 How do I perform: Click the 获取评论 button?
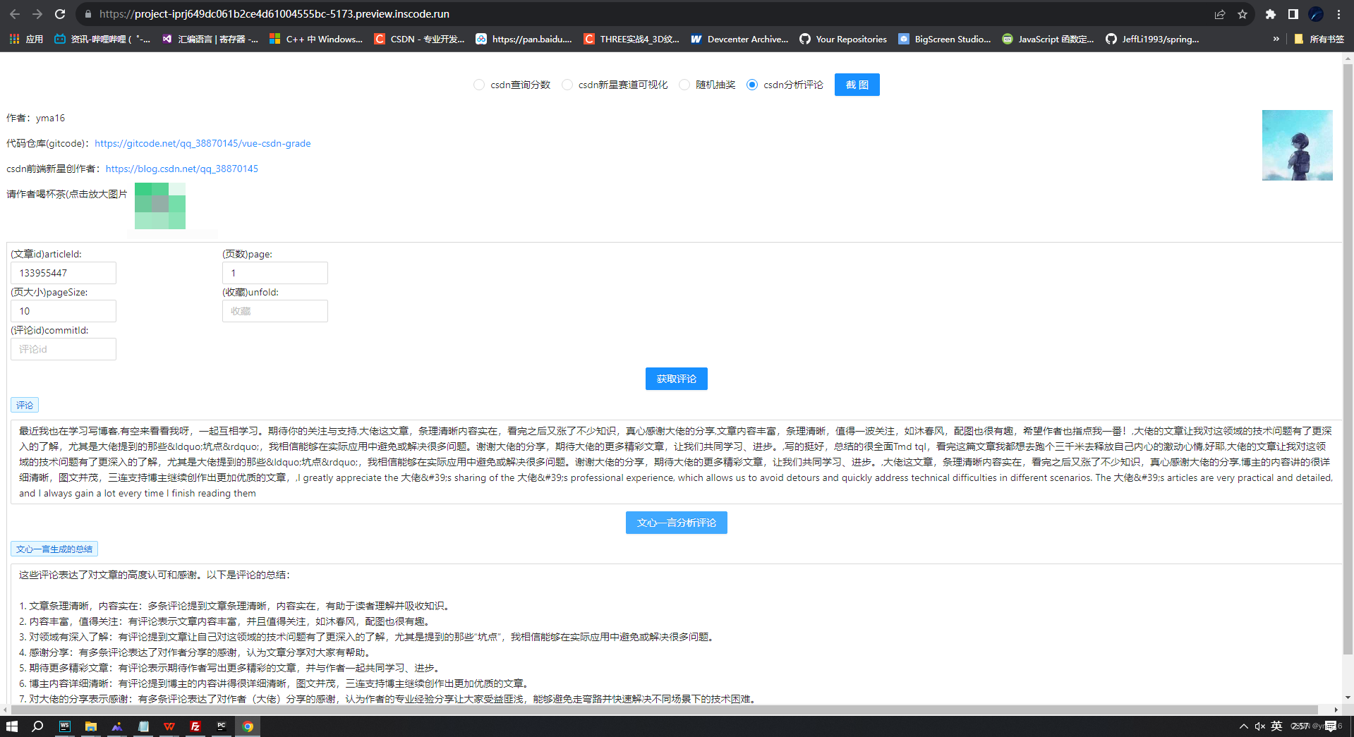click(675, 379)
